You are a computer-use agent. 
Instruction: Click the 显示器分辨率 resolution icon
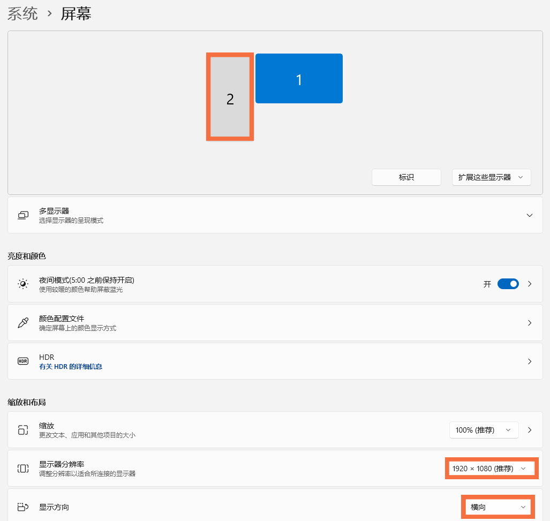point(23,469)
